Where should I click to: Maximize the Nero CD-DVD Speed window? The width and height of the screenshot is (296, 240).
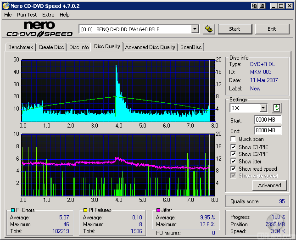click(x=280, y=6)
